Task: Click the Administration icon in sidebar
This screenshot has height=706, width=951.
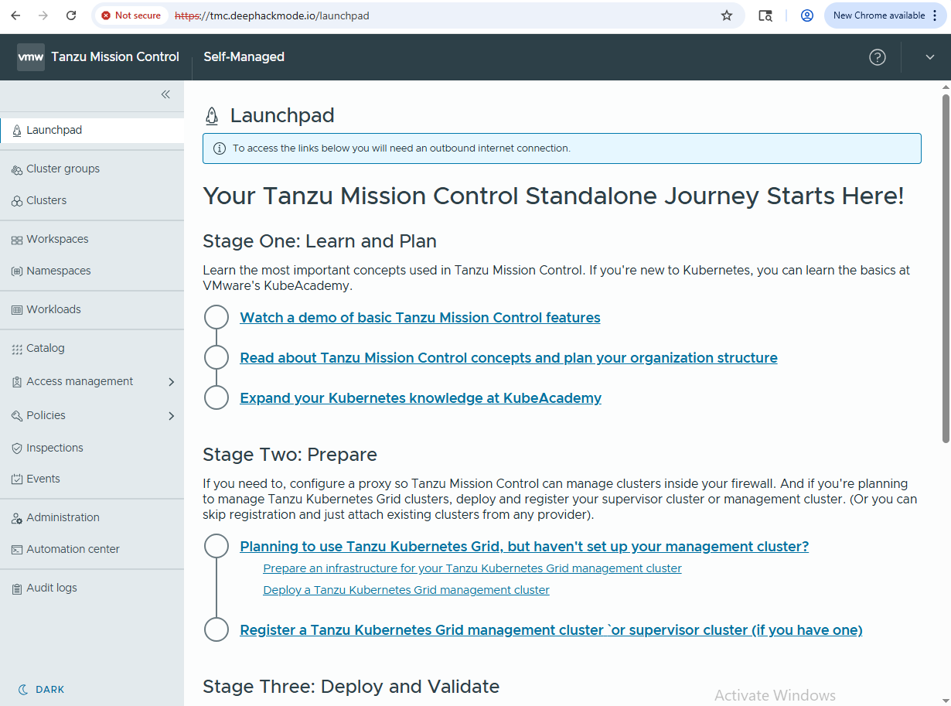Action: point(17,518)
